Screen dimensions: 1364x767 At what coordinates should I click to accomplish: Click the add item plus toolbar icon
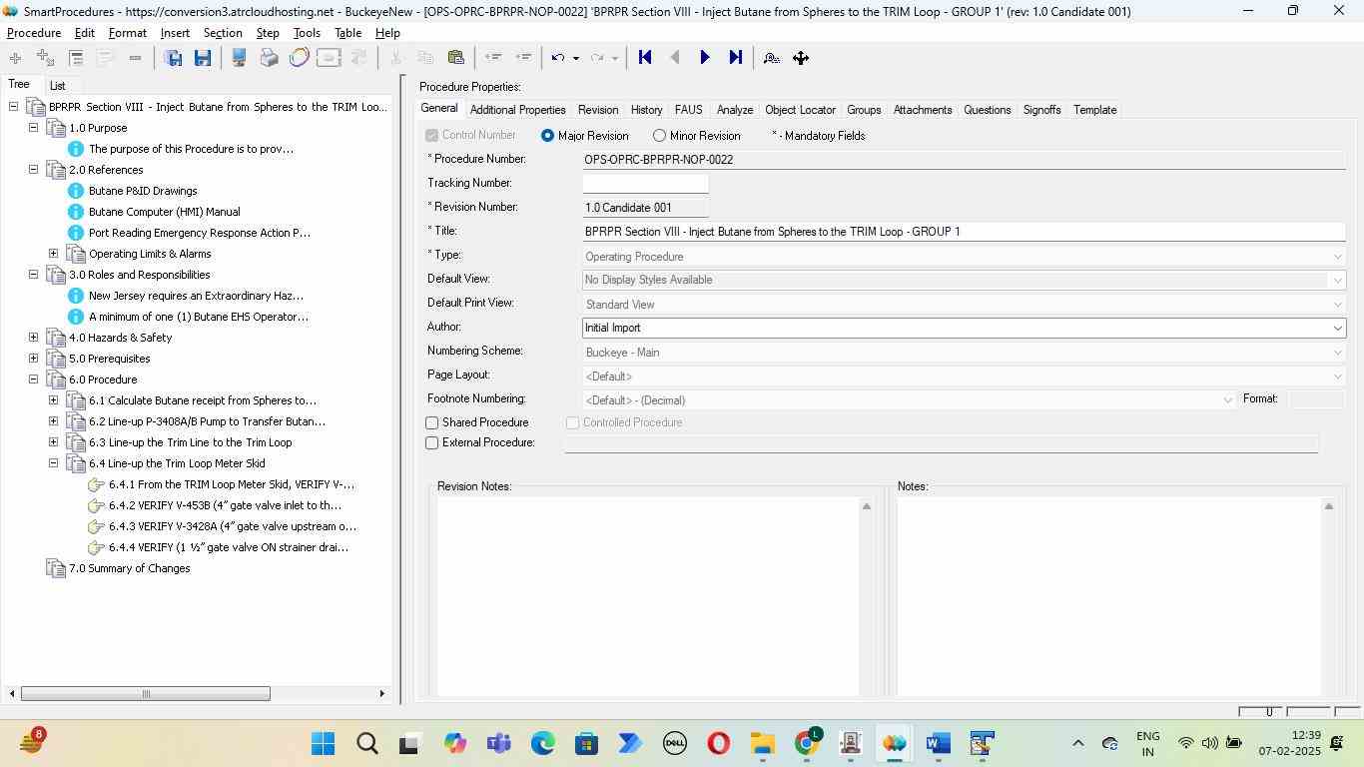15,58
